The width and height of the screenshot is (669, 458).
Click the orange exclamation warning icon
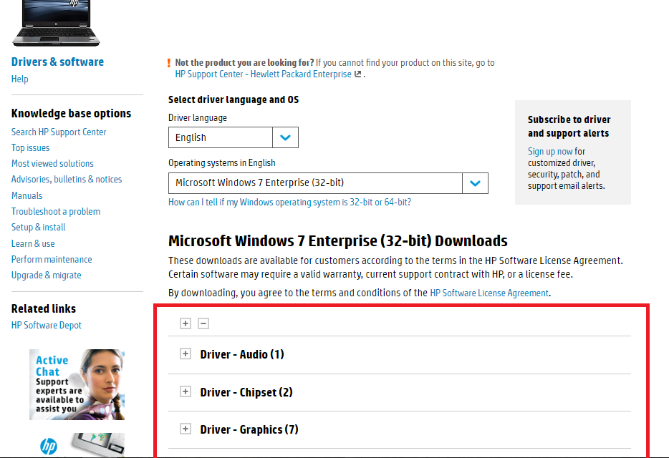pos(169,64)
